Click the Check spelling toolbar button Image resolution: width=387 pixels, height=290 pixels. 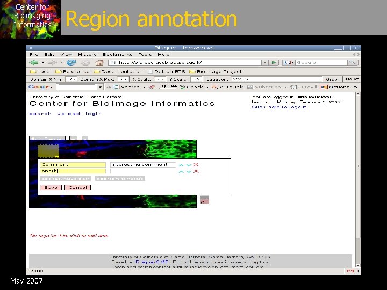coord(191,87)
